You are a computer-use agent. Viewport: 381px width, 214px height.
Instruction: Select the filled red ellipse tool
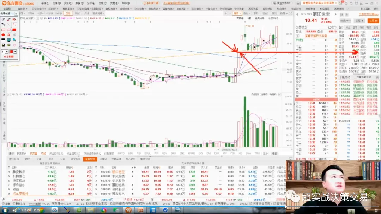pos(3,34)
